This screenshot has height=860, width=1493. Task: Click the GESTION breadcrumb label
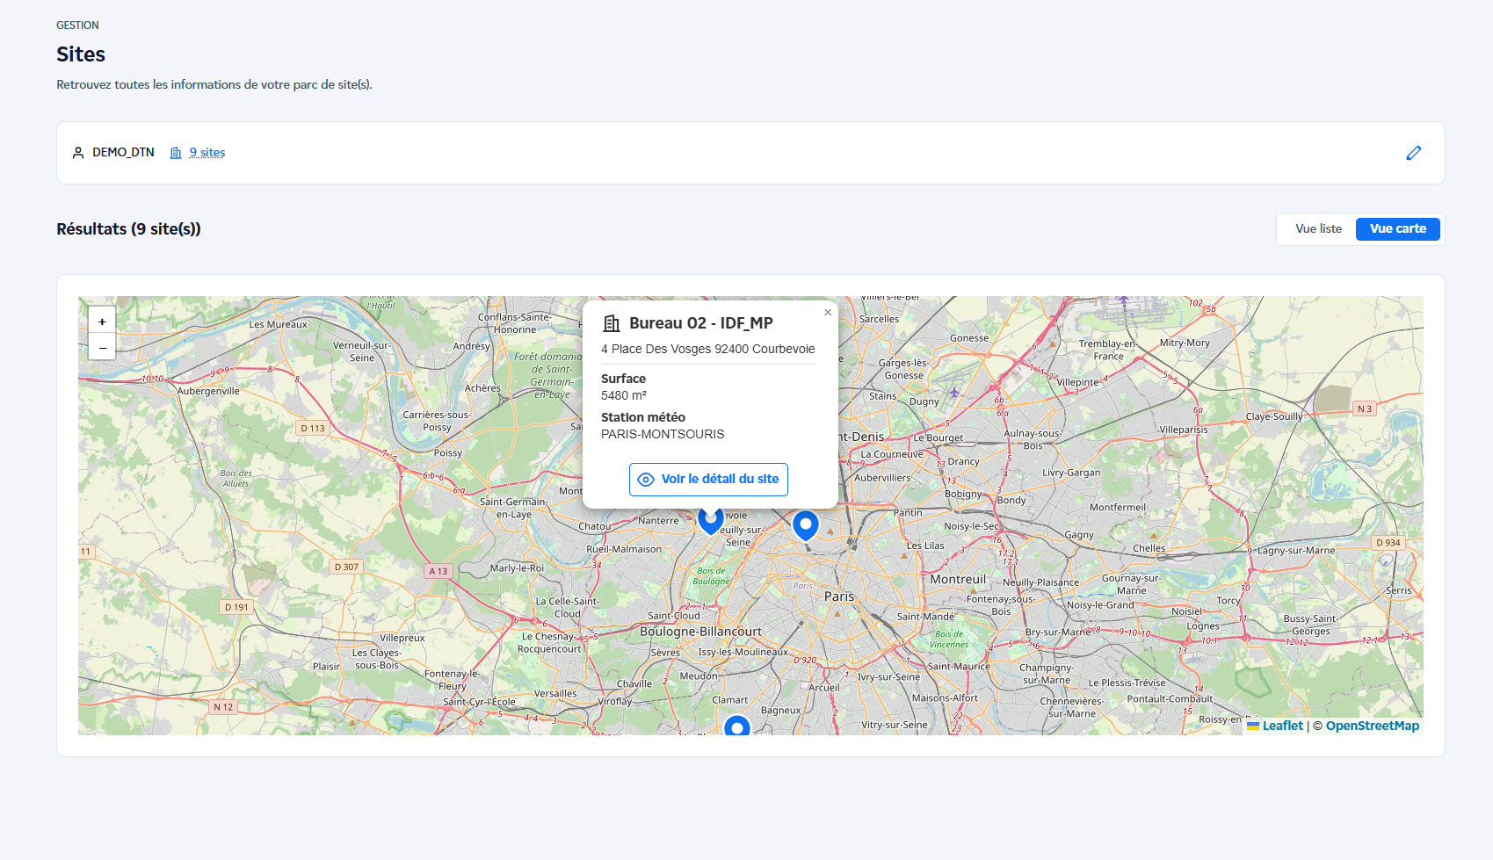[x=77, y=25]
